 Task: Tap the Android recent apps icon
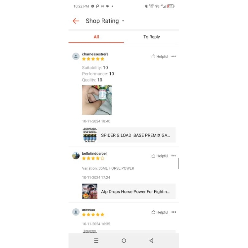coord(96,241)
